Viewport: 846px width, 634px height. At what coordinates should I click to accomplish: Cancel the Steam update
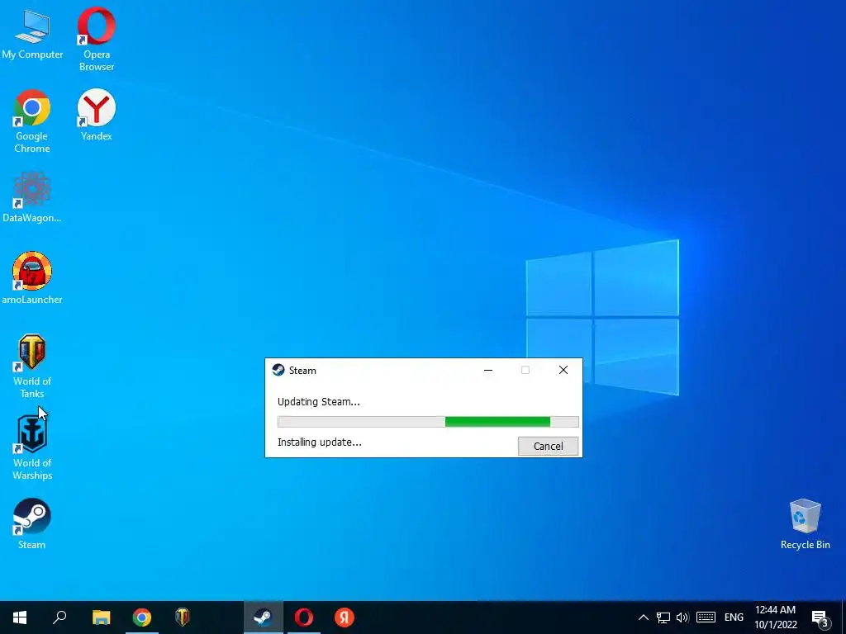(x=548, y=446)
